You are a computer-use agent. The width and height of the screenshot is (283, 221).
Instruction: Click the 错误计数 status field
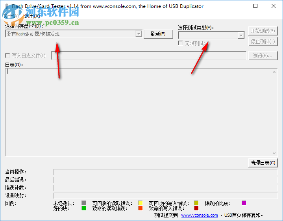[165, 188]
